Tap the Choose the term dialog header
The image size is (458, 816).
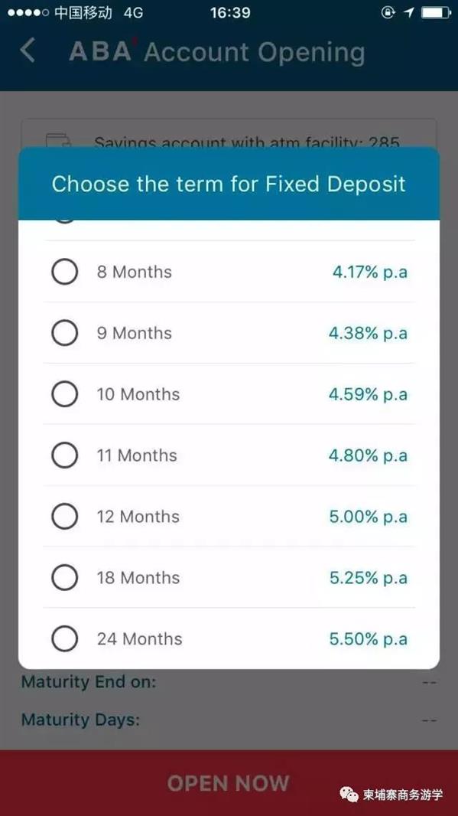coord(229,184)
